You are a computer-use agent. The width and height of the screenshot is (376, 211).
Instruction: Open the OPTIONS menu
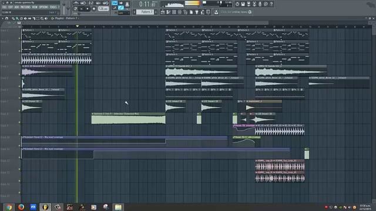pyautogui.click(x=43, y=7)
